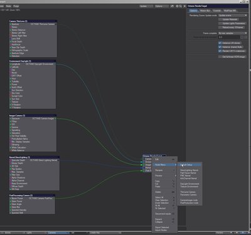Toggle the Update Materials checkbox

point(220,19)
